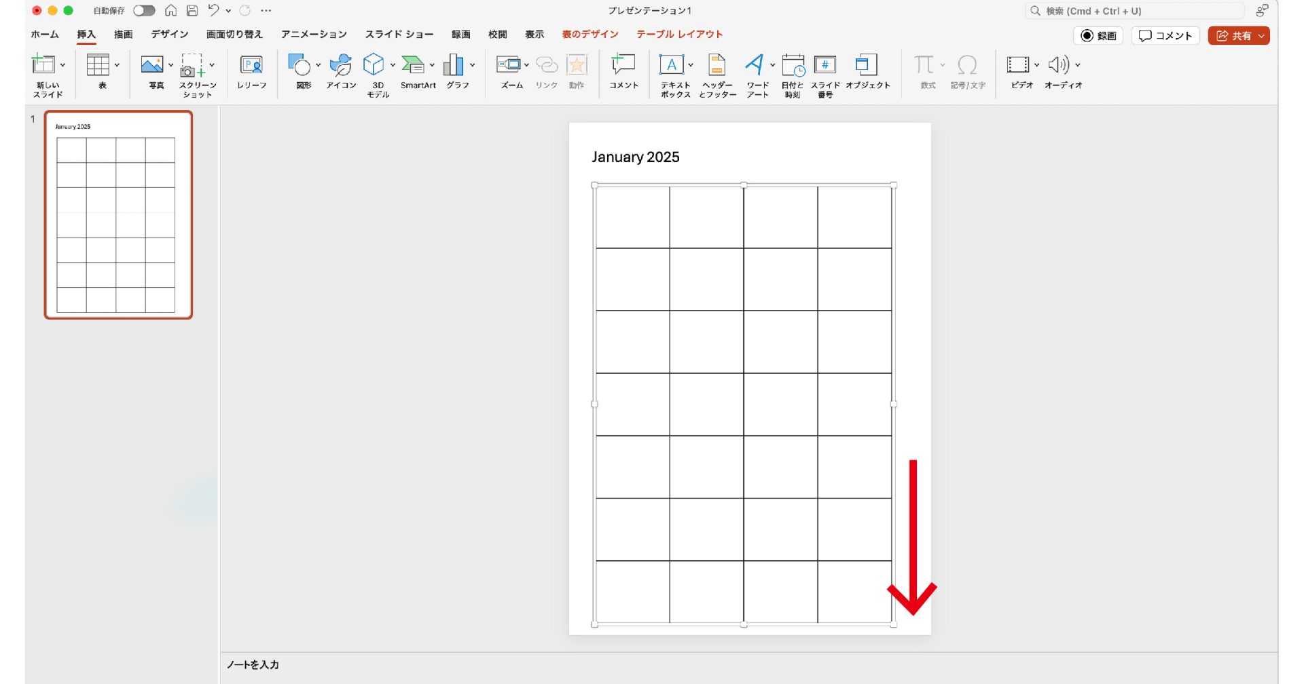
Task: Expand the 表 table dropdown
Action: pos(117,65)
